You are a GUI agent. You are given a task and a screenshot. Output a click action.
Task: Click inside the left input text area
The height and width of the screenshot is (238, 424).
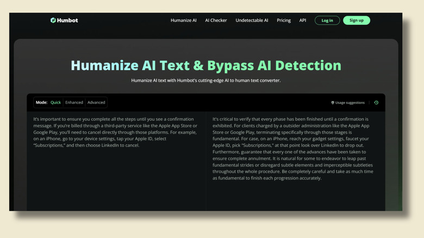coord(116,163)
